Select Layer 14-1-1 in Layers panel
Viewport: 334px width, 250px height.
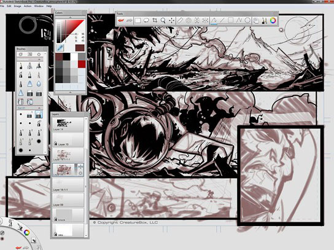pyautogui.click(x=68, y=186)
